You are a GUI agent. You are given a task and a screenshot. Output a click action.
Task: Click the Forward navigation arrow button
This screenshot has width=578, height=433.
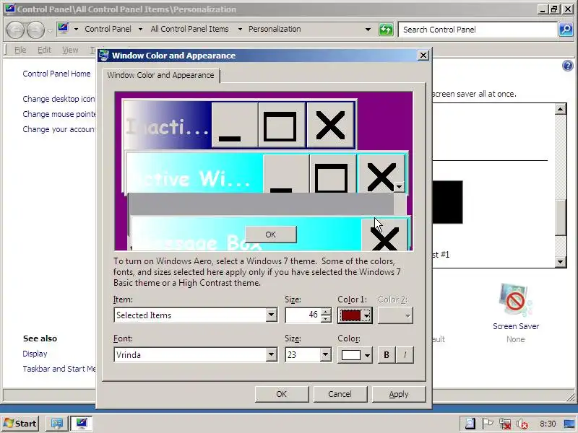[35, 30]
